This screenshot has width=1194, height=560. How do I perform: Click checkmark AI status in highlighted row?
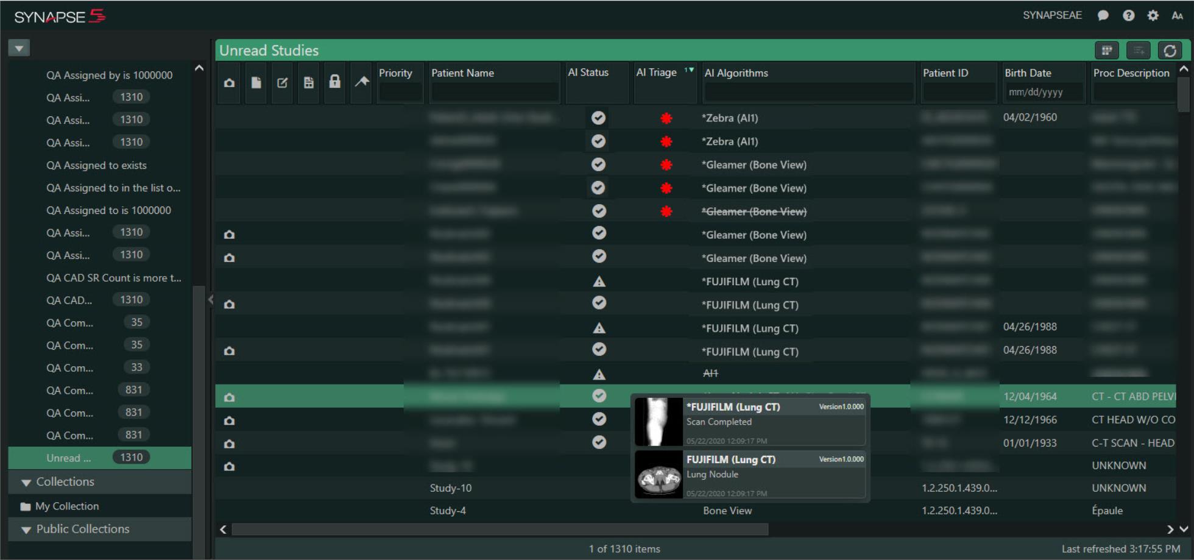[599, 395]
